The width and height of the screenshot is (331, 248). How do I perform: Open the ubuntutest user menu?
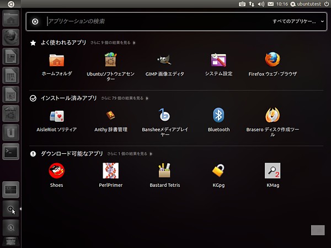coord(306,4)
